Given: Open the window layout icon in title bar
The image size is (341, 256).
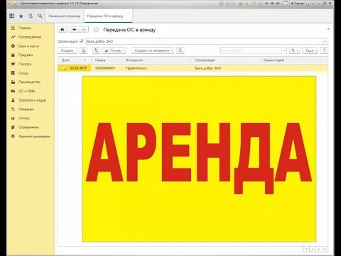Looking at the screenshot, I should point(286,4).
